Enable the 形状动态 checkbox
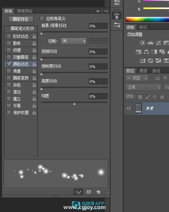This screenshot has width=169, height=212. [x=9, y=36]
